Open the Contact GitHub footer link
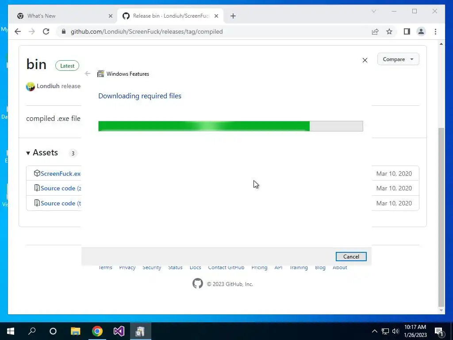This screenshot has height=340, width=453. click(226, 267)
